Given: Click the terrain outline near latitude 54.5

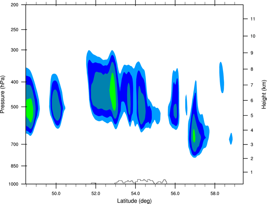Looking at the screenshot, I should click(141, 181).
